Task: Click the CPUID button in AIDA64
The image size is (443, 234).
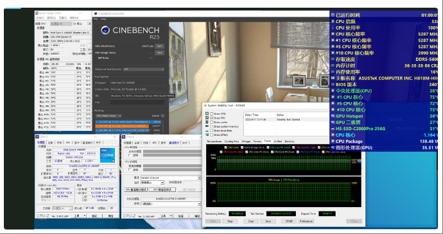Action: click(x=289, y=221)
